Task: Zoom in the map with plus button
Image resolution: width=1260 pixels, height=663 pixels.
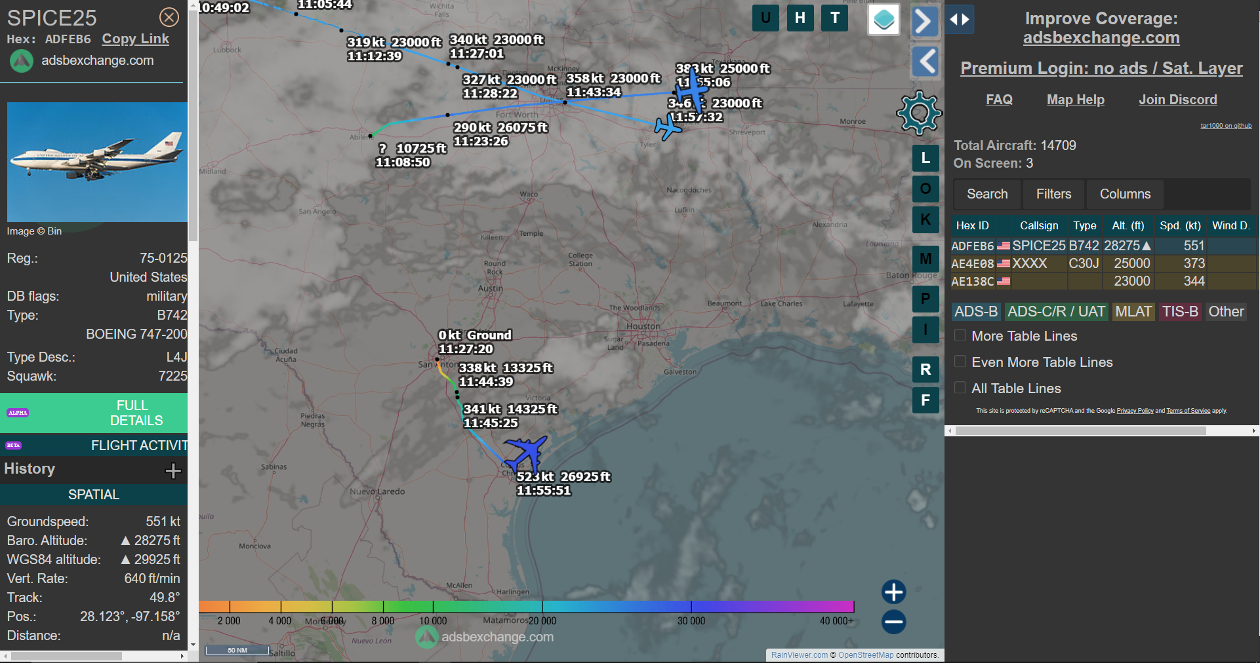Action: [893, 592]
